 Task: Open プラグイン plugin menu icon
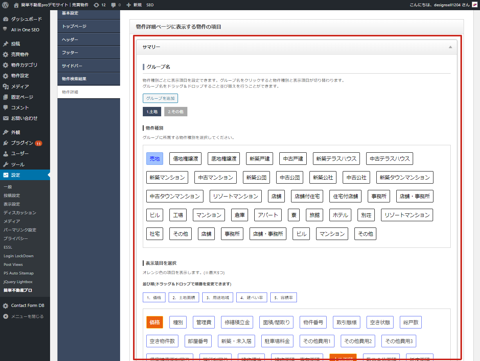[x=5, y=143]
